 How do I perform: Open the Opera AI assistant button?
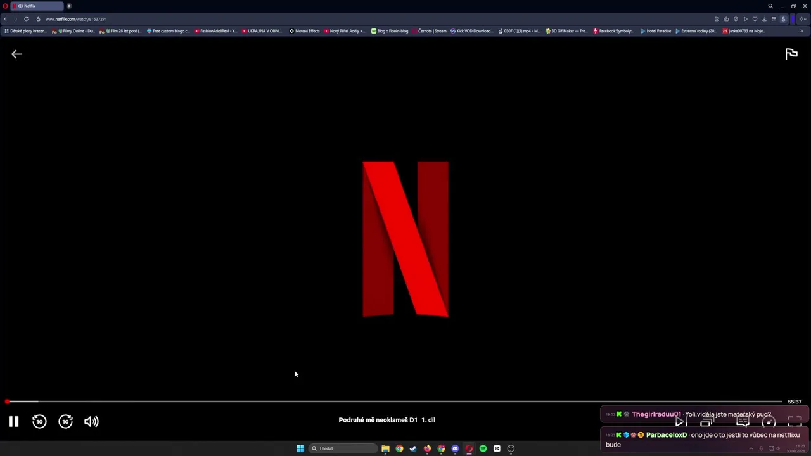(x=803, y=19)
